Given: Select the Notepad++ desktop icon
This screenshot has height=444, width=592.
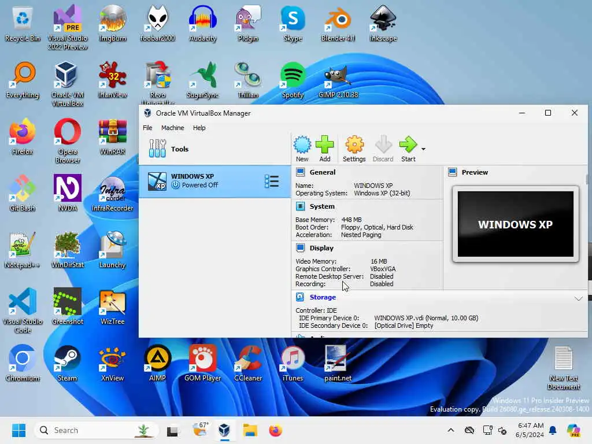Looking at the screenshot, I should pos(23,250).
